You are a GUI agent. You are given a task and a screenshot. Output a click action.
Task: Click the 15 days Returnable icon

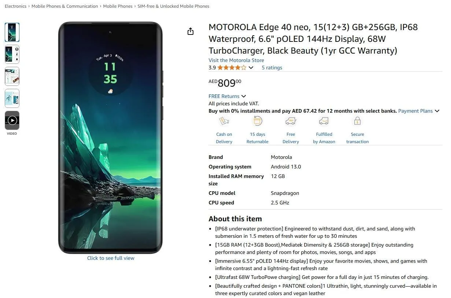pos(257,121)
